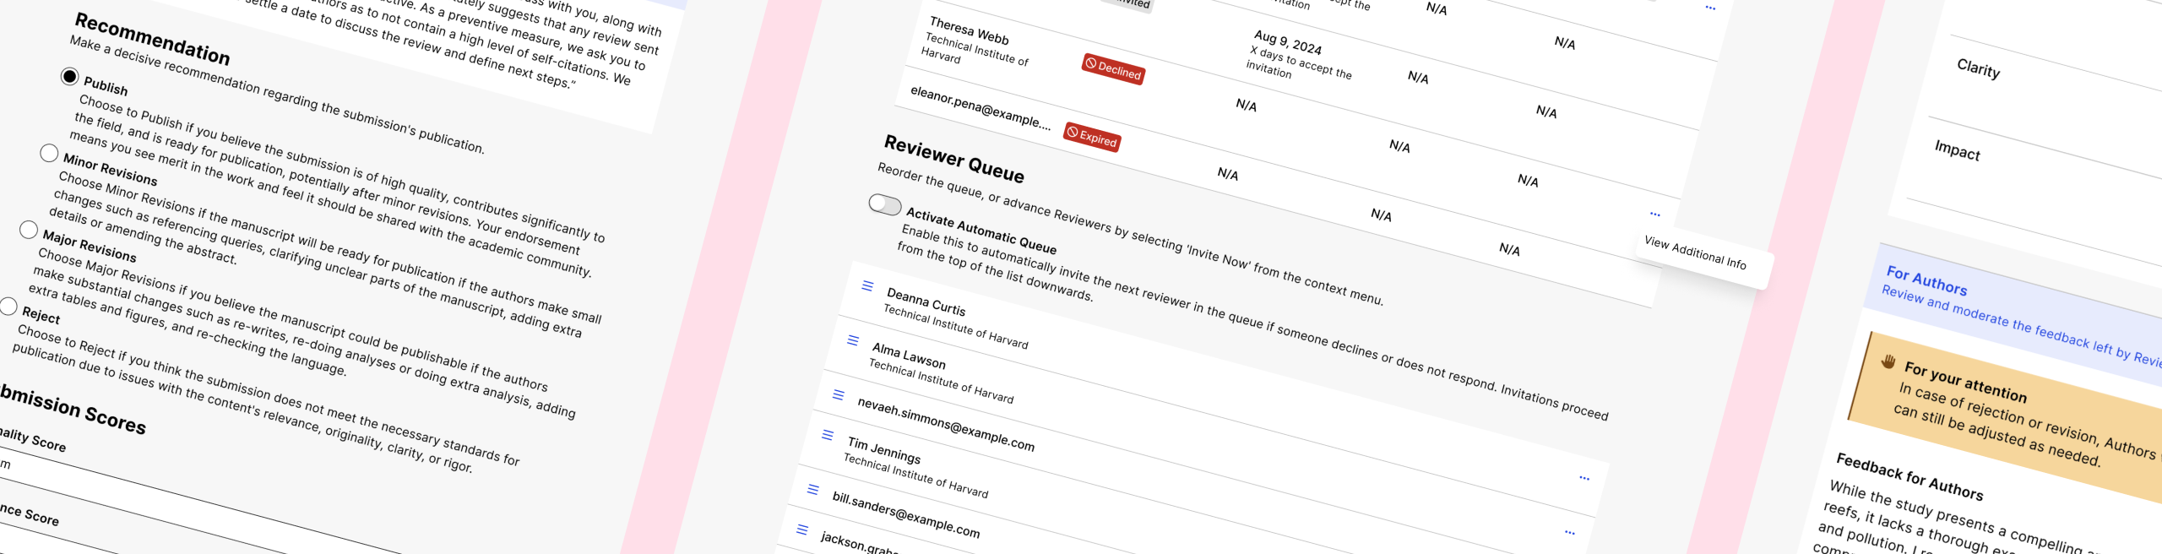Select the Theresa Webb reviewer name
2162x554 pixels.
tap(970, 30)
